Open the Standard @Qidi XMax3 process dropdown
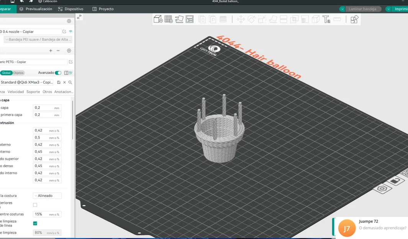The width and height of the screenshot is (408, 239). pos(27,82)
